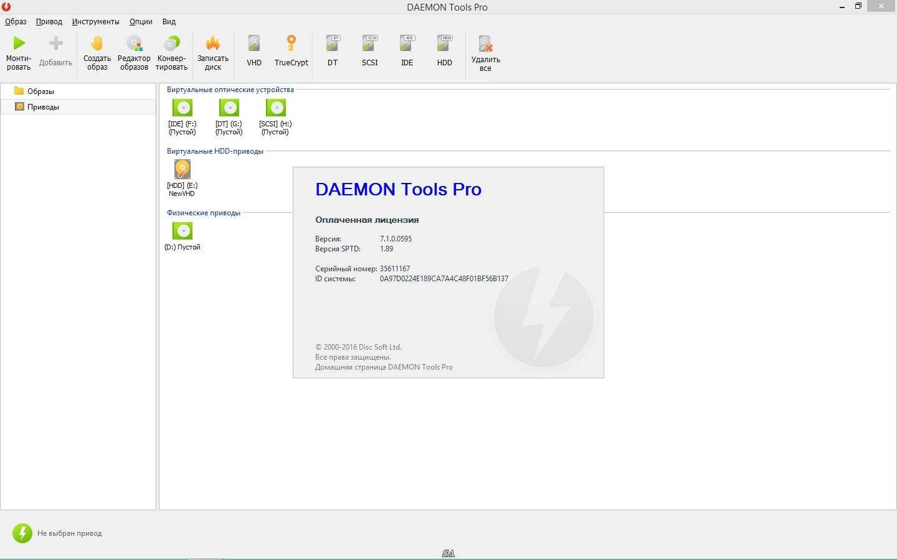Select the [HDD] (E:) NewVHD drive
The width and height of the screenshot is (897, 560).
click(x=182, y=179)
